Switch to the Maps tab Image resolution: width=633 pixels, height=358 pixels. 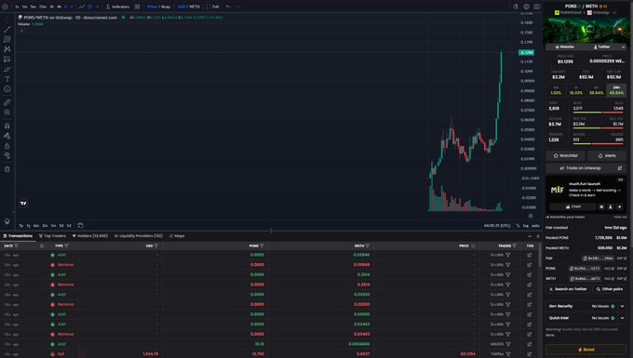point(177,236)
